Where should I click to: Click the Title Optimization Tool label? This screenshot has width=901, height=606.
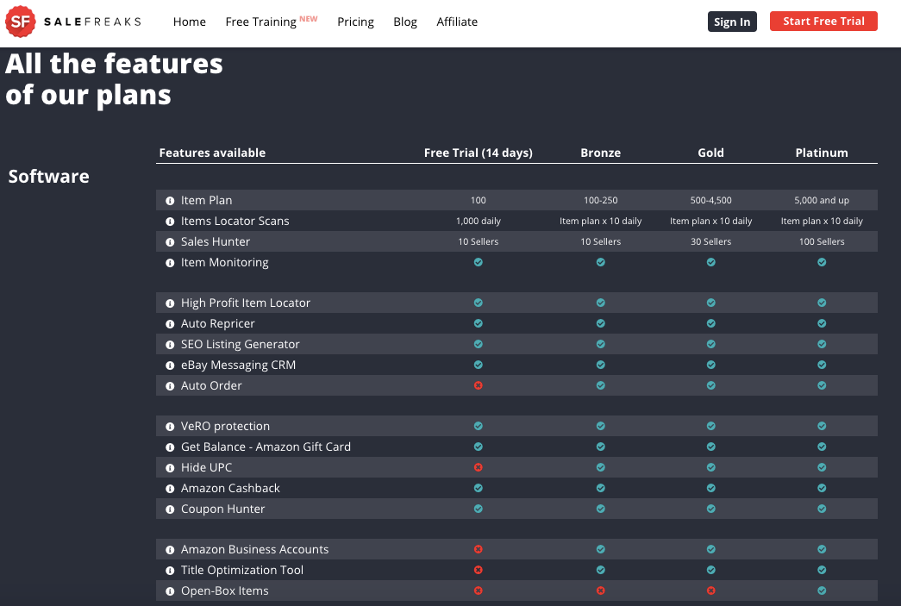click(x=242, y=571)
